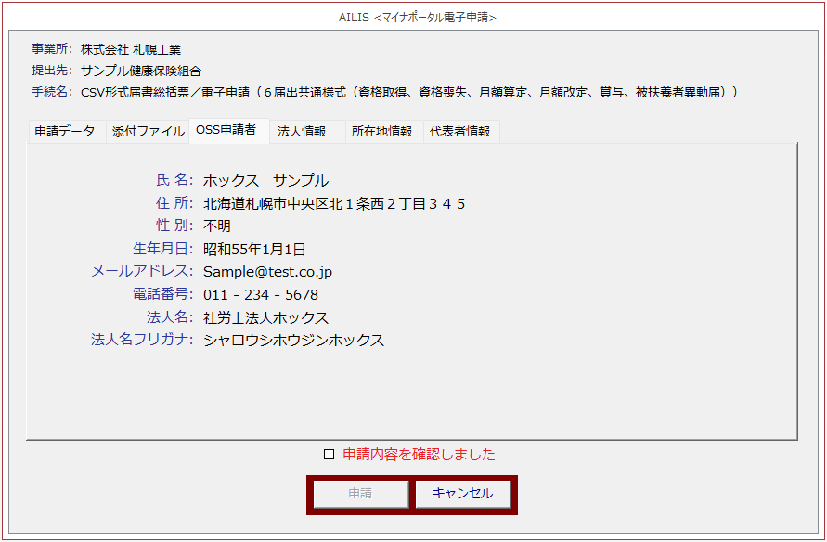Click the address 北海道札幌市中央区北1条西2丁目345

click(334, 203)
